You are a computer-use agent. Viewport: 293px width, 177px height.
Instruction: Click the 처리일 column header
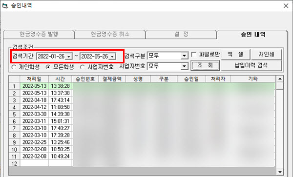click(x=34, y=79)
